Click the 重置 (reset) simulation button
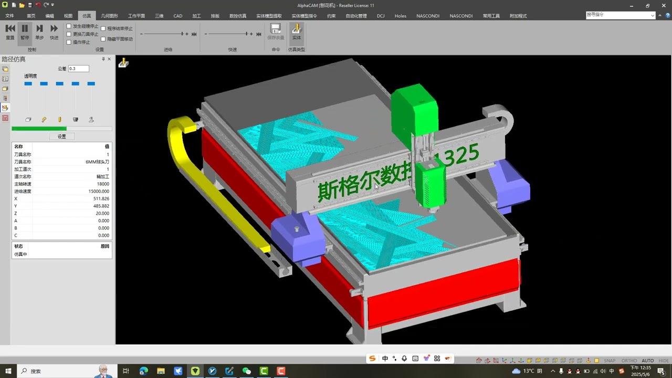Viewport: 672px width, 378px height. (10, 32)
